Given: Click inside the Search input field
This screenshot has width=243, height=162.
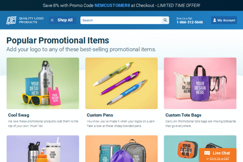Looking at the screenshot, I should [121, 20].
